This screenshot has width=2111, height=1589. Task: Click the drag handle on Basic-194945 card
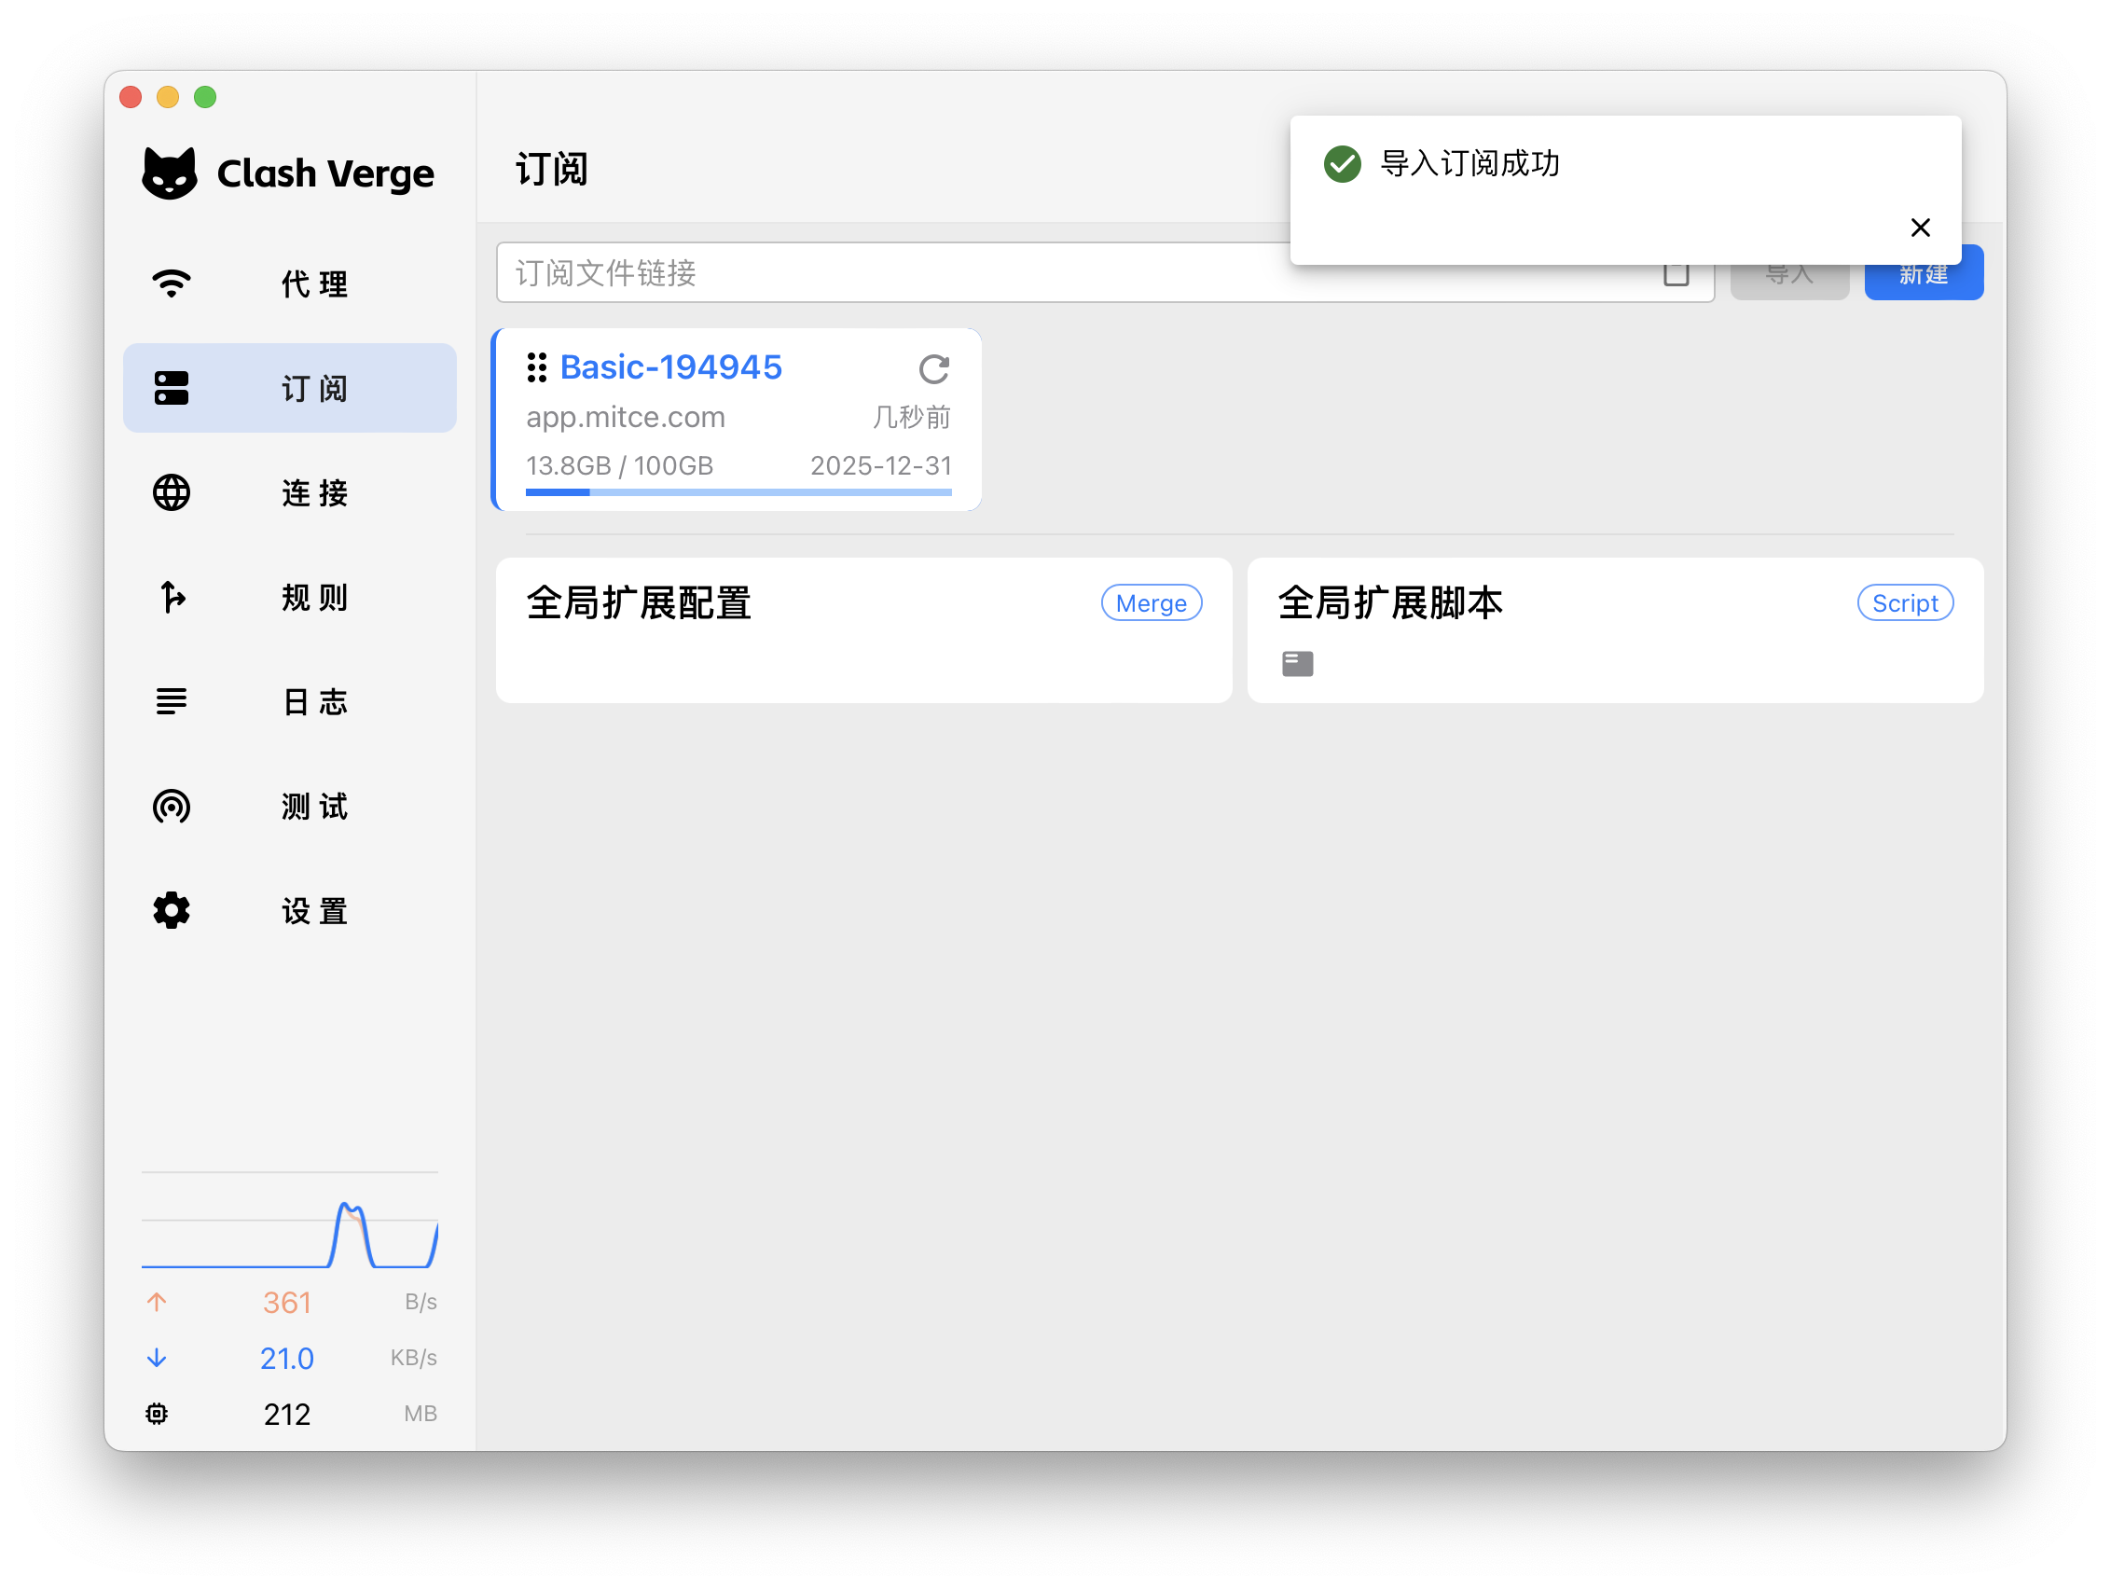click(x=536, y=367)
